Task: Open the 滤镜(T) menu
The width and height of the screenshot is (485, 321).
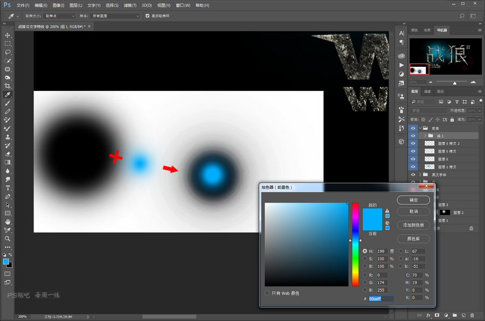Action: point(129,5)
